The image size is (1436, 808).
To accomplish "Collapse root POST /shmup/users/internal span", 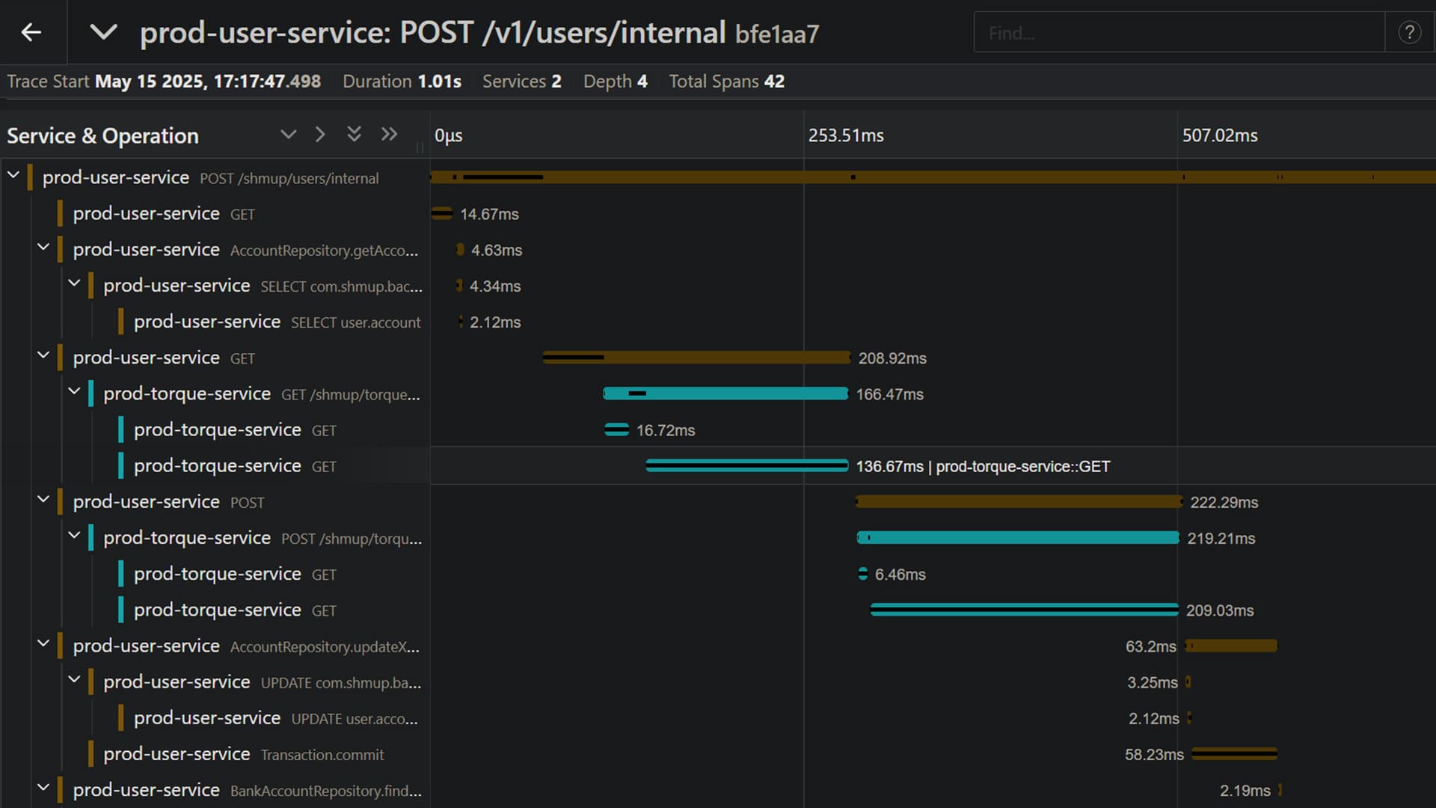I will [13, 175].
